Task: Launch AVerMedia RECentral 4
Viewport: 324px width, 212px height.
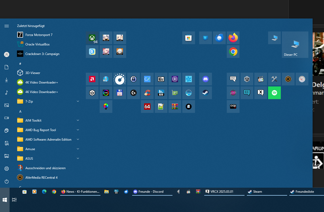Action: coord(48,177)
